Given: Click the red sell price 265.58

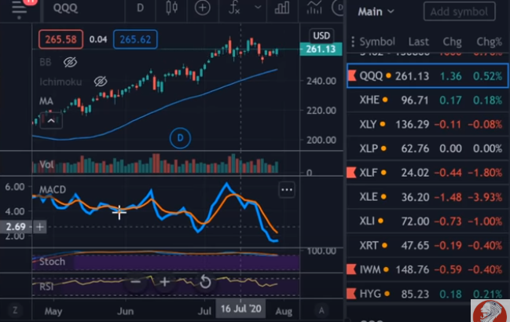Looking at the screenshot, I should [x=61, y=39].
